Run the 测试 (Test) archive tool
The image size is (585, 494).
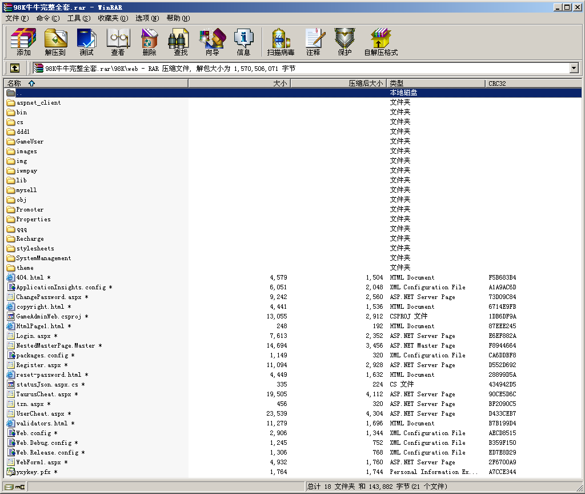pyautogui.click(x=86, y=42)
